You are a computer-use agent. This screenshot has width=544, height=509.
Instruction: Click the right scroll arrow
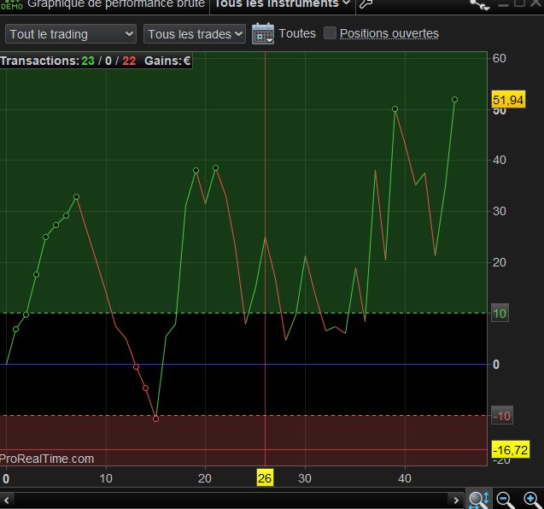[x=456, y=500]
